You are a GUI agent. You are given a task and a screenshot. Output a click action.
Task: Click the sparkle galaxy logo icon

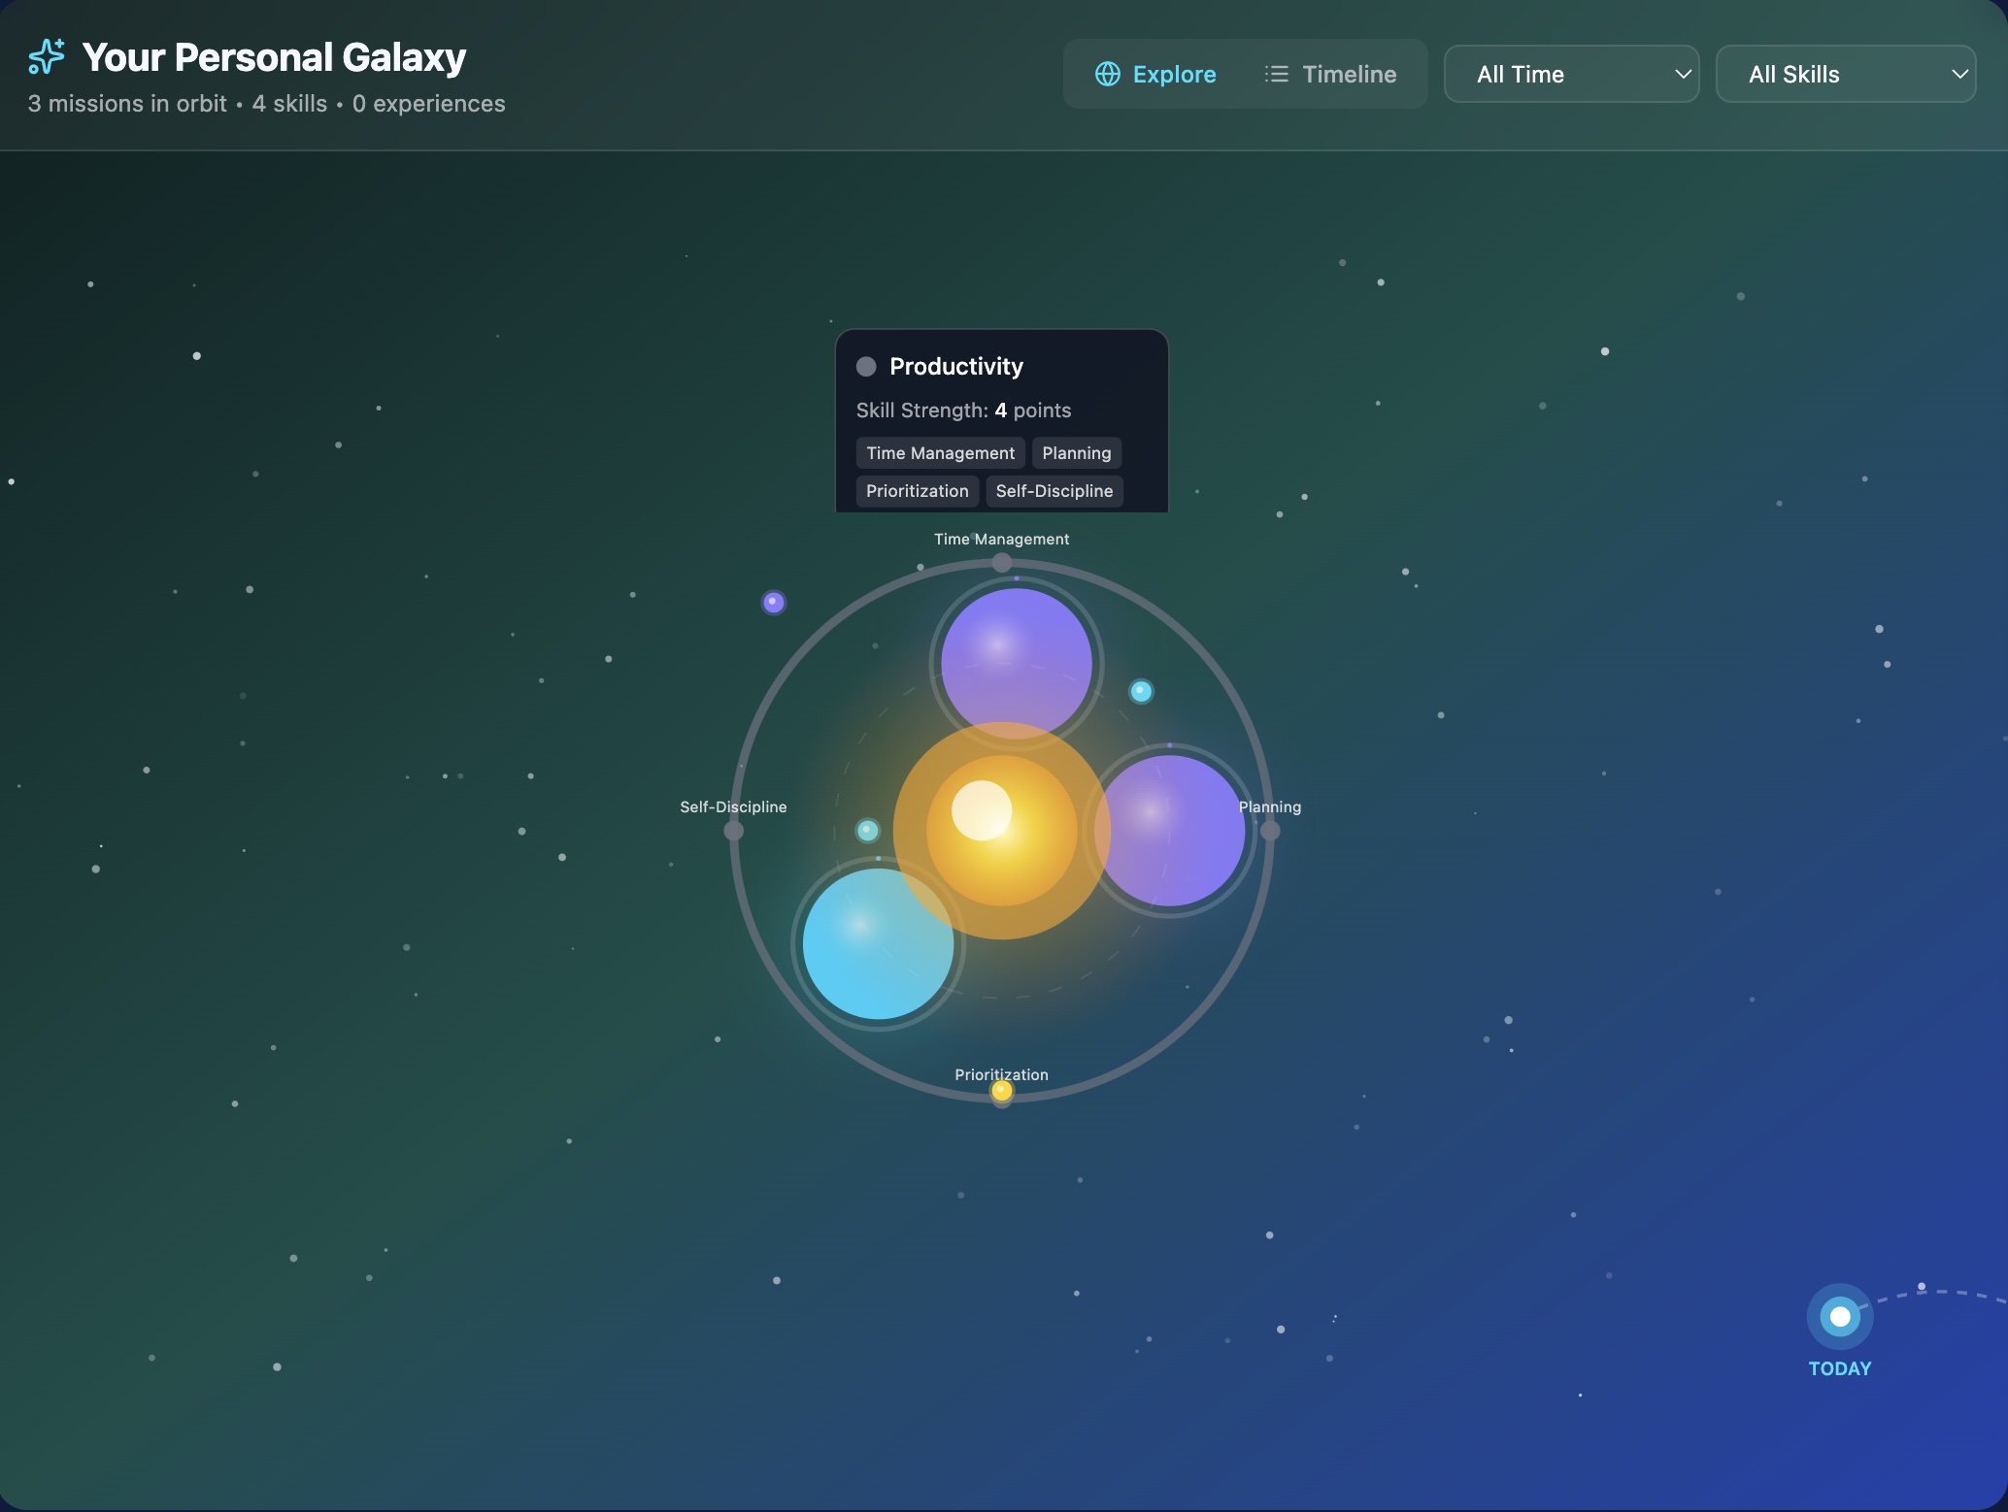pyautogui.click(x=46, y=56)
